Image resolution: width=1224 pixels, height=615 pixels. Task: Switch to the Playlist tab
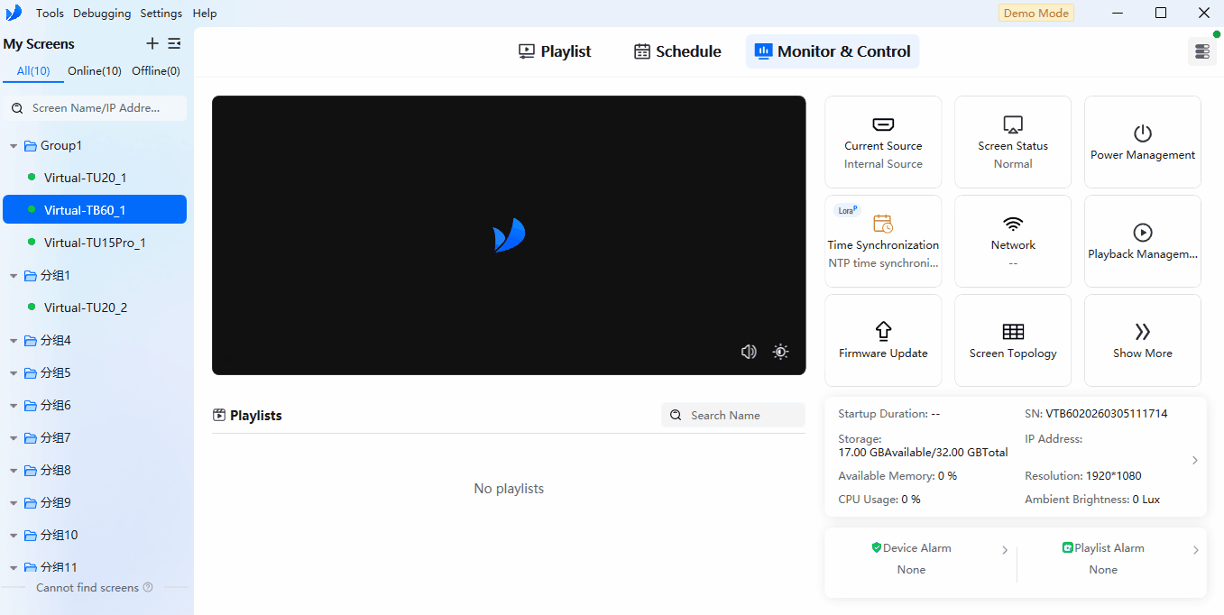point(555,51)
